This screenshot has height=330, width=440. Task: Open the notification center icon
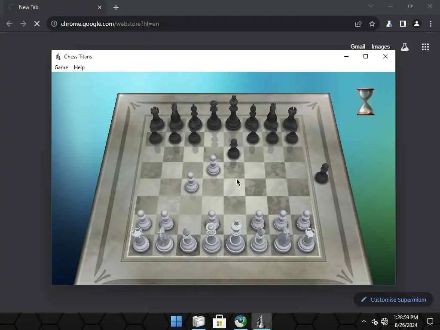pos(430,321)
